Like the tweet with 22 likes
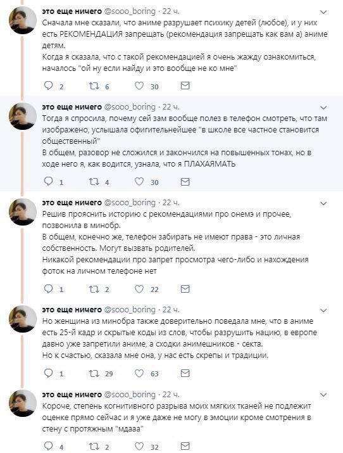 point(139,289)
